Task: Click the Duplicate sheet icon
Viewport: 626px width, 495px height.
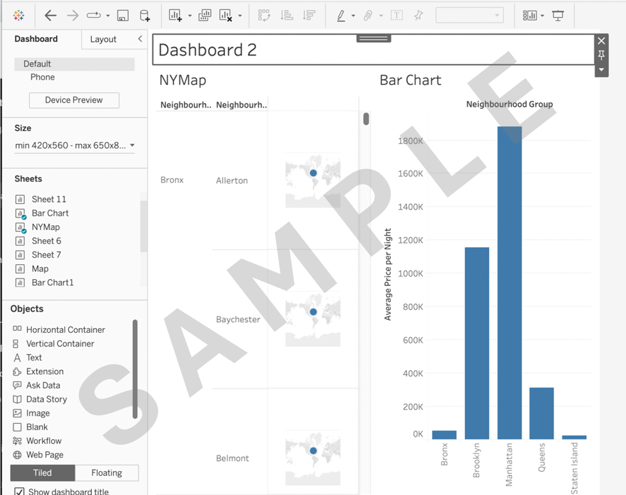Action: [204, 16]
